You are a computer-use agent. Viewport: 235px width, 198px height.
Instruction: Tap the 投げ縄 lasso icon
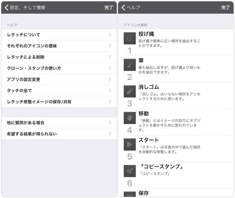[x=130, y=38]
